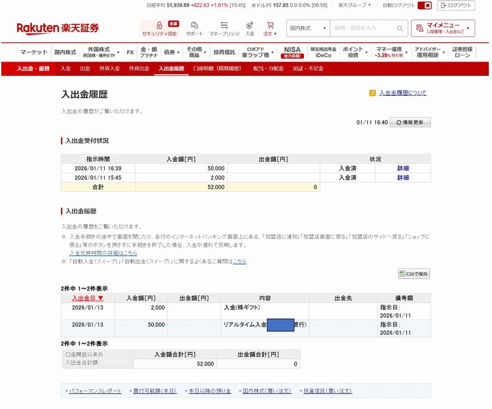Click the 入金 deposit coin icon
The image size is (492, 409).
pyautogui.click(x=250, y=25)
